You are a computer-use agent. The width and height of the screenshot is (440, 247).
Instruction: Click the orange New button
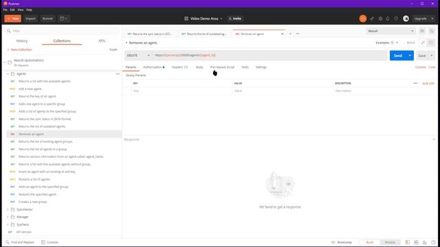[x=12, y=19]
